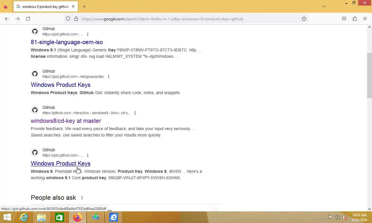Image resolution: width=372 pixels, height=223 pixels.
Task: Launch Internet Explorer from taskbar
Action: point(24,217)
